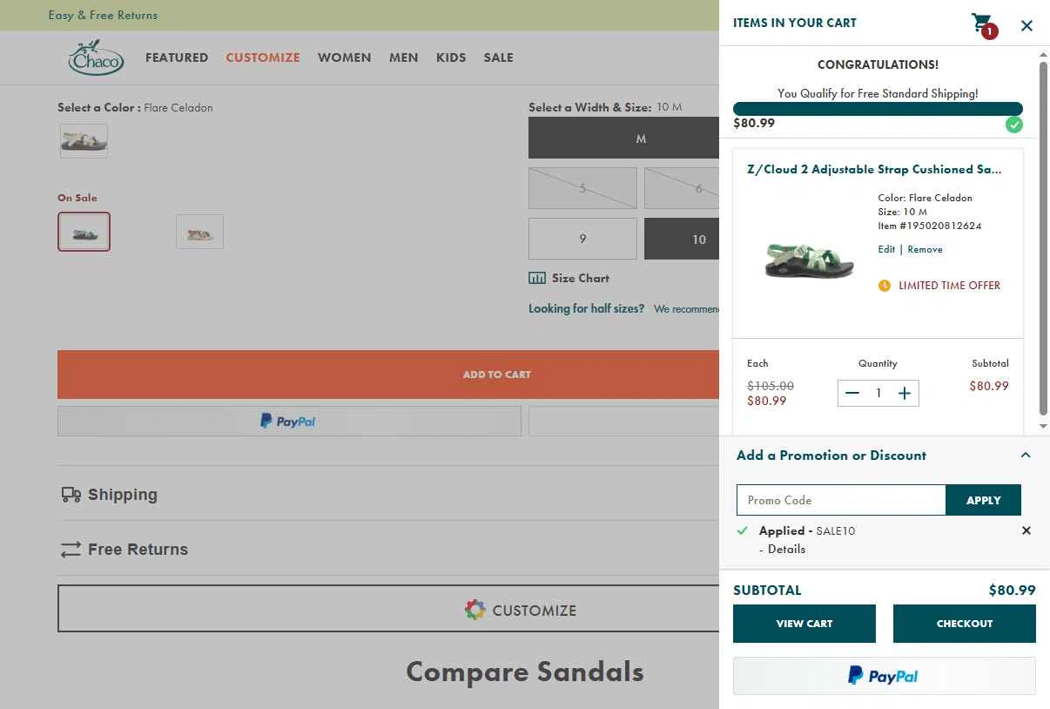Click the Promo Code input field
Image resolution: width=1050 pixels, height=709 pixels.
point(841,500)
